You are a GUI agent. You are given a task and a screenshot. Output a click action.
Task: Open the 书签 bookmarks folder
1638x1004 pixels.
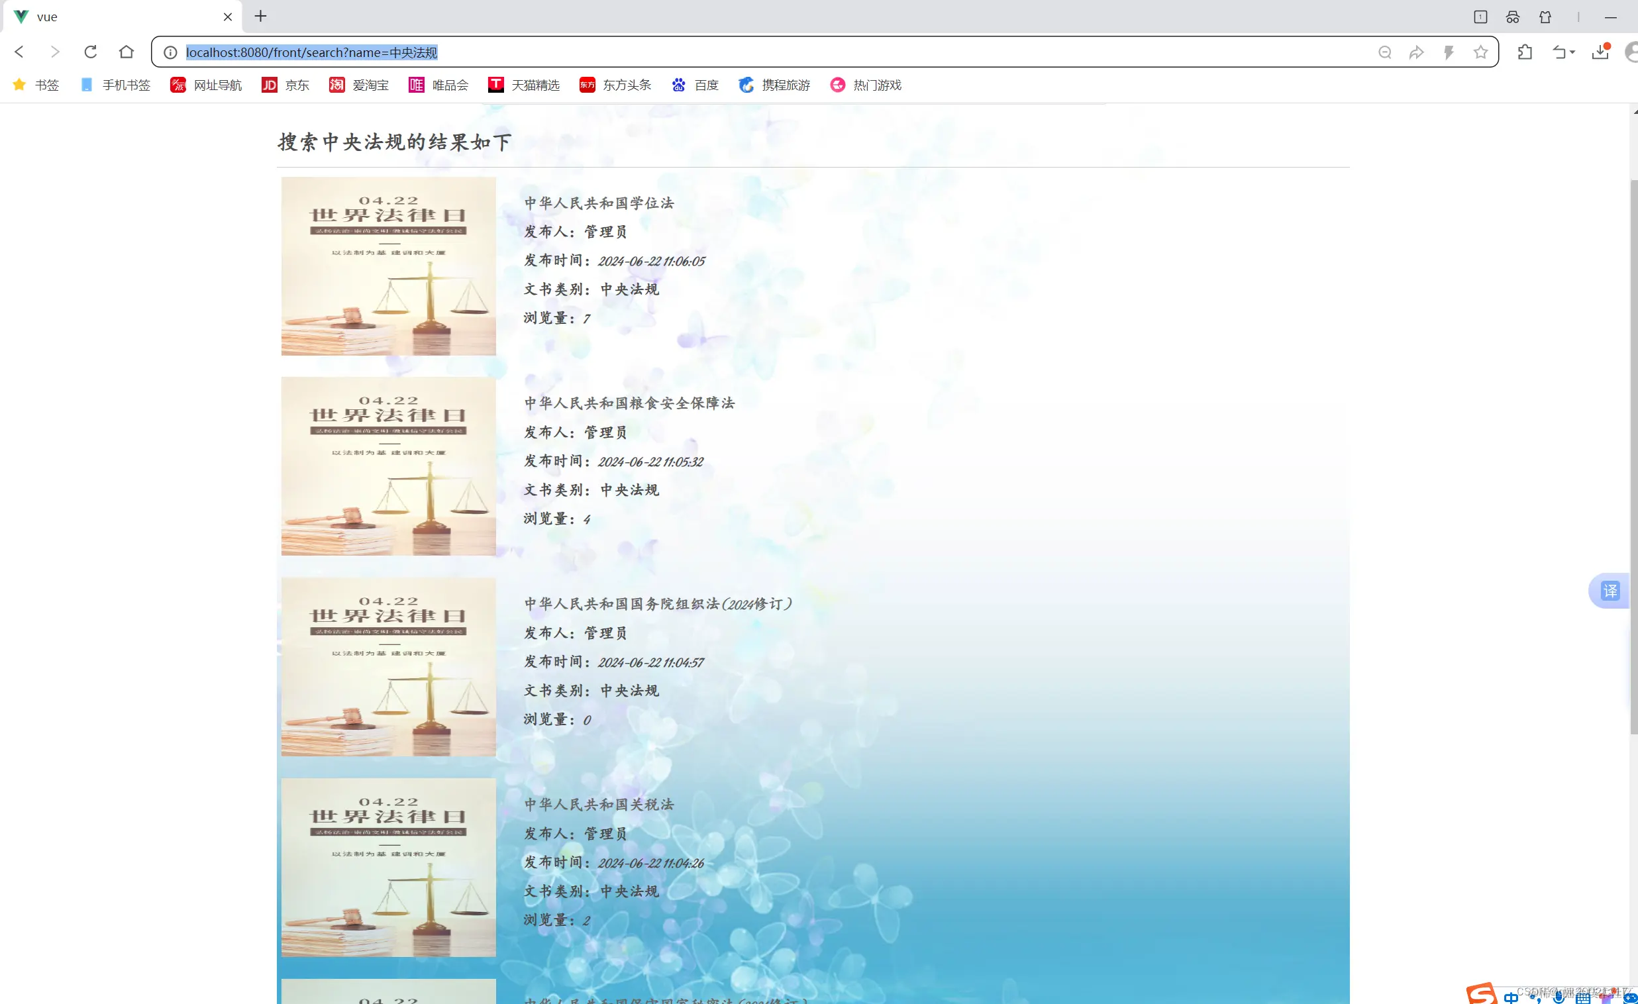click(x=36, y=85)
